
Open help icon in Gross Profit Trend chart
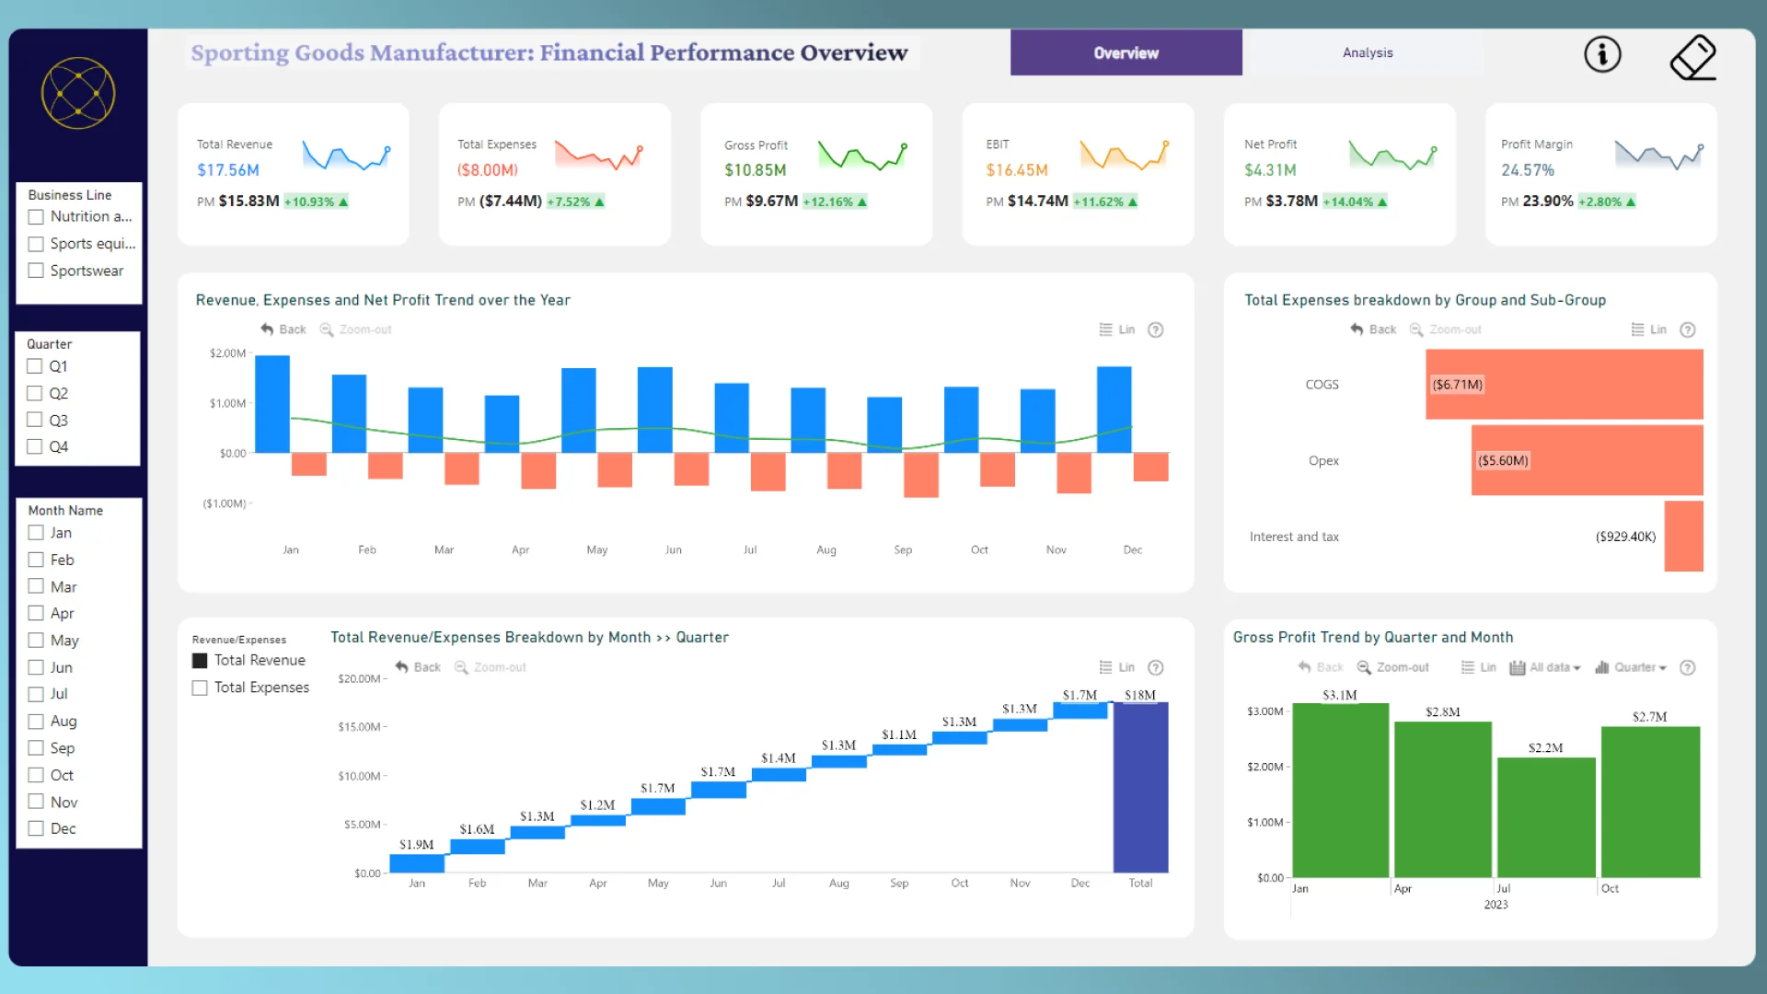1688,667
